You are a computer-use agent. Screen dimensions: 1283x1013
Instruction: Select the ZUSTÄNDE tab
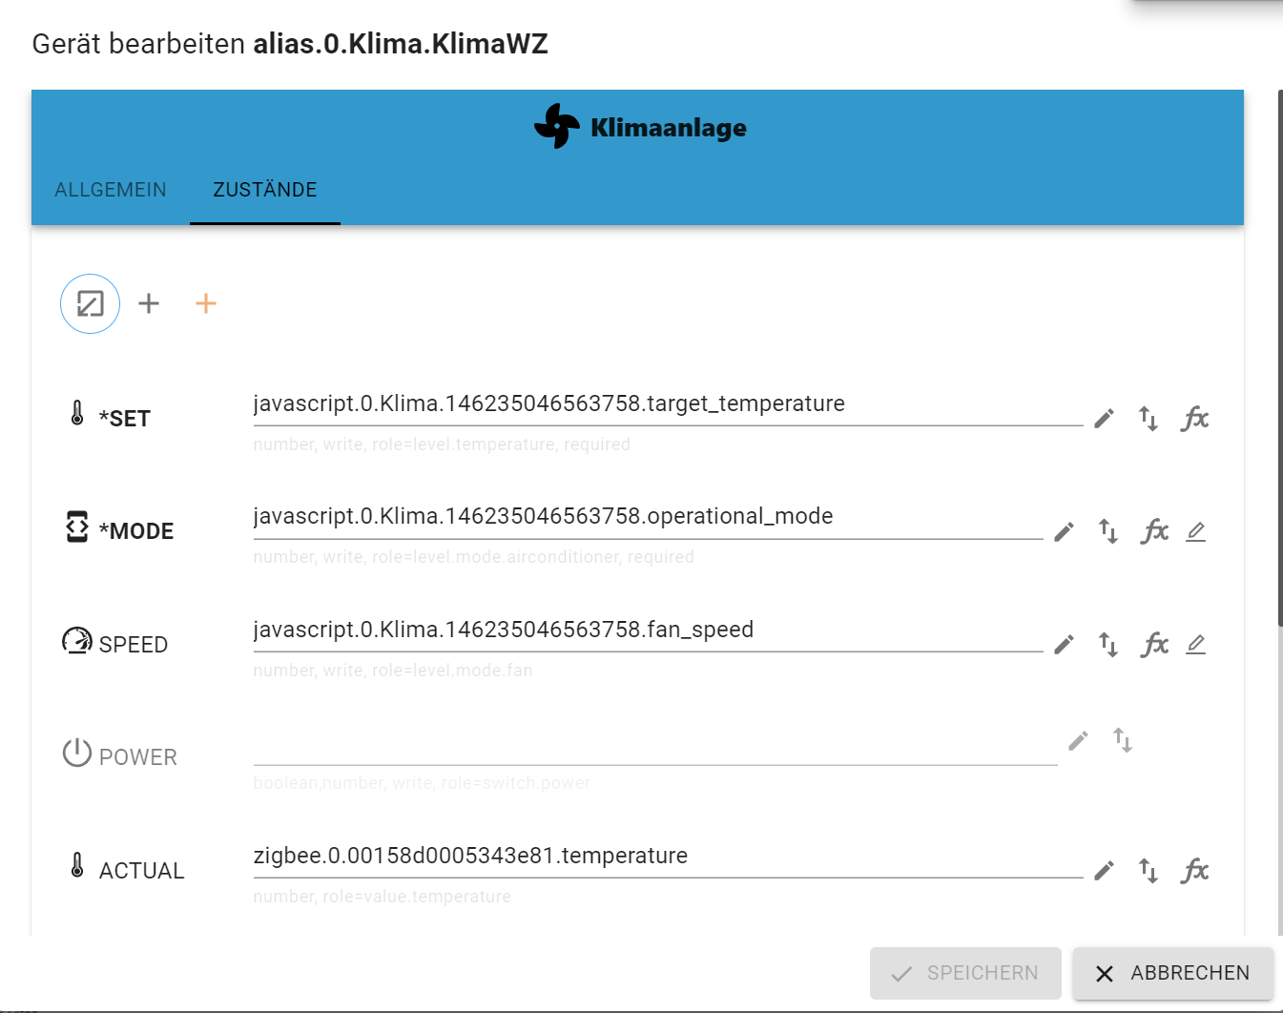[x=265, y=190]
